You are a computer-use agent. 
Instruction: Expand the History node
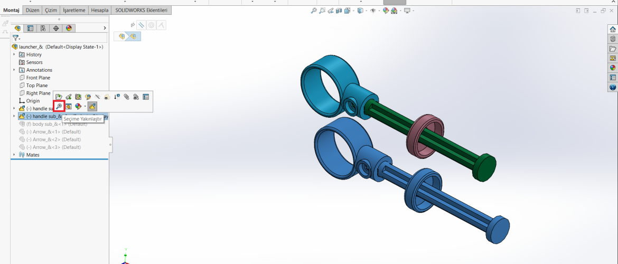(x=14, y=54)
